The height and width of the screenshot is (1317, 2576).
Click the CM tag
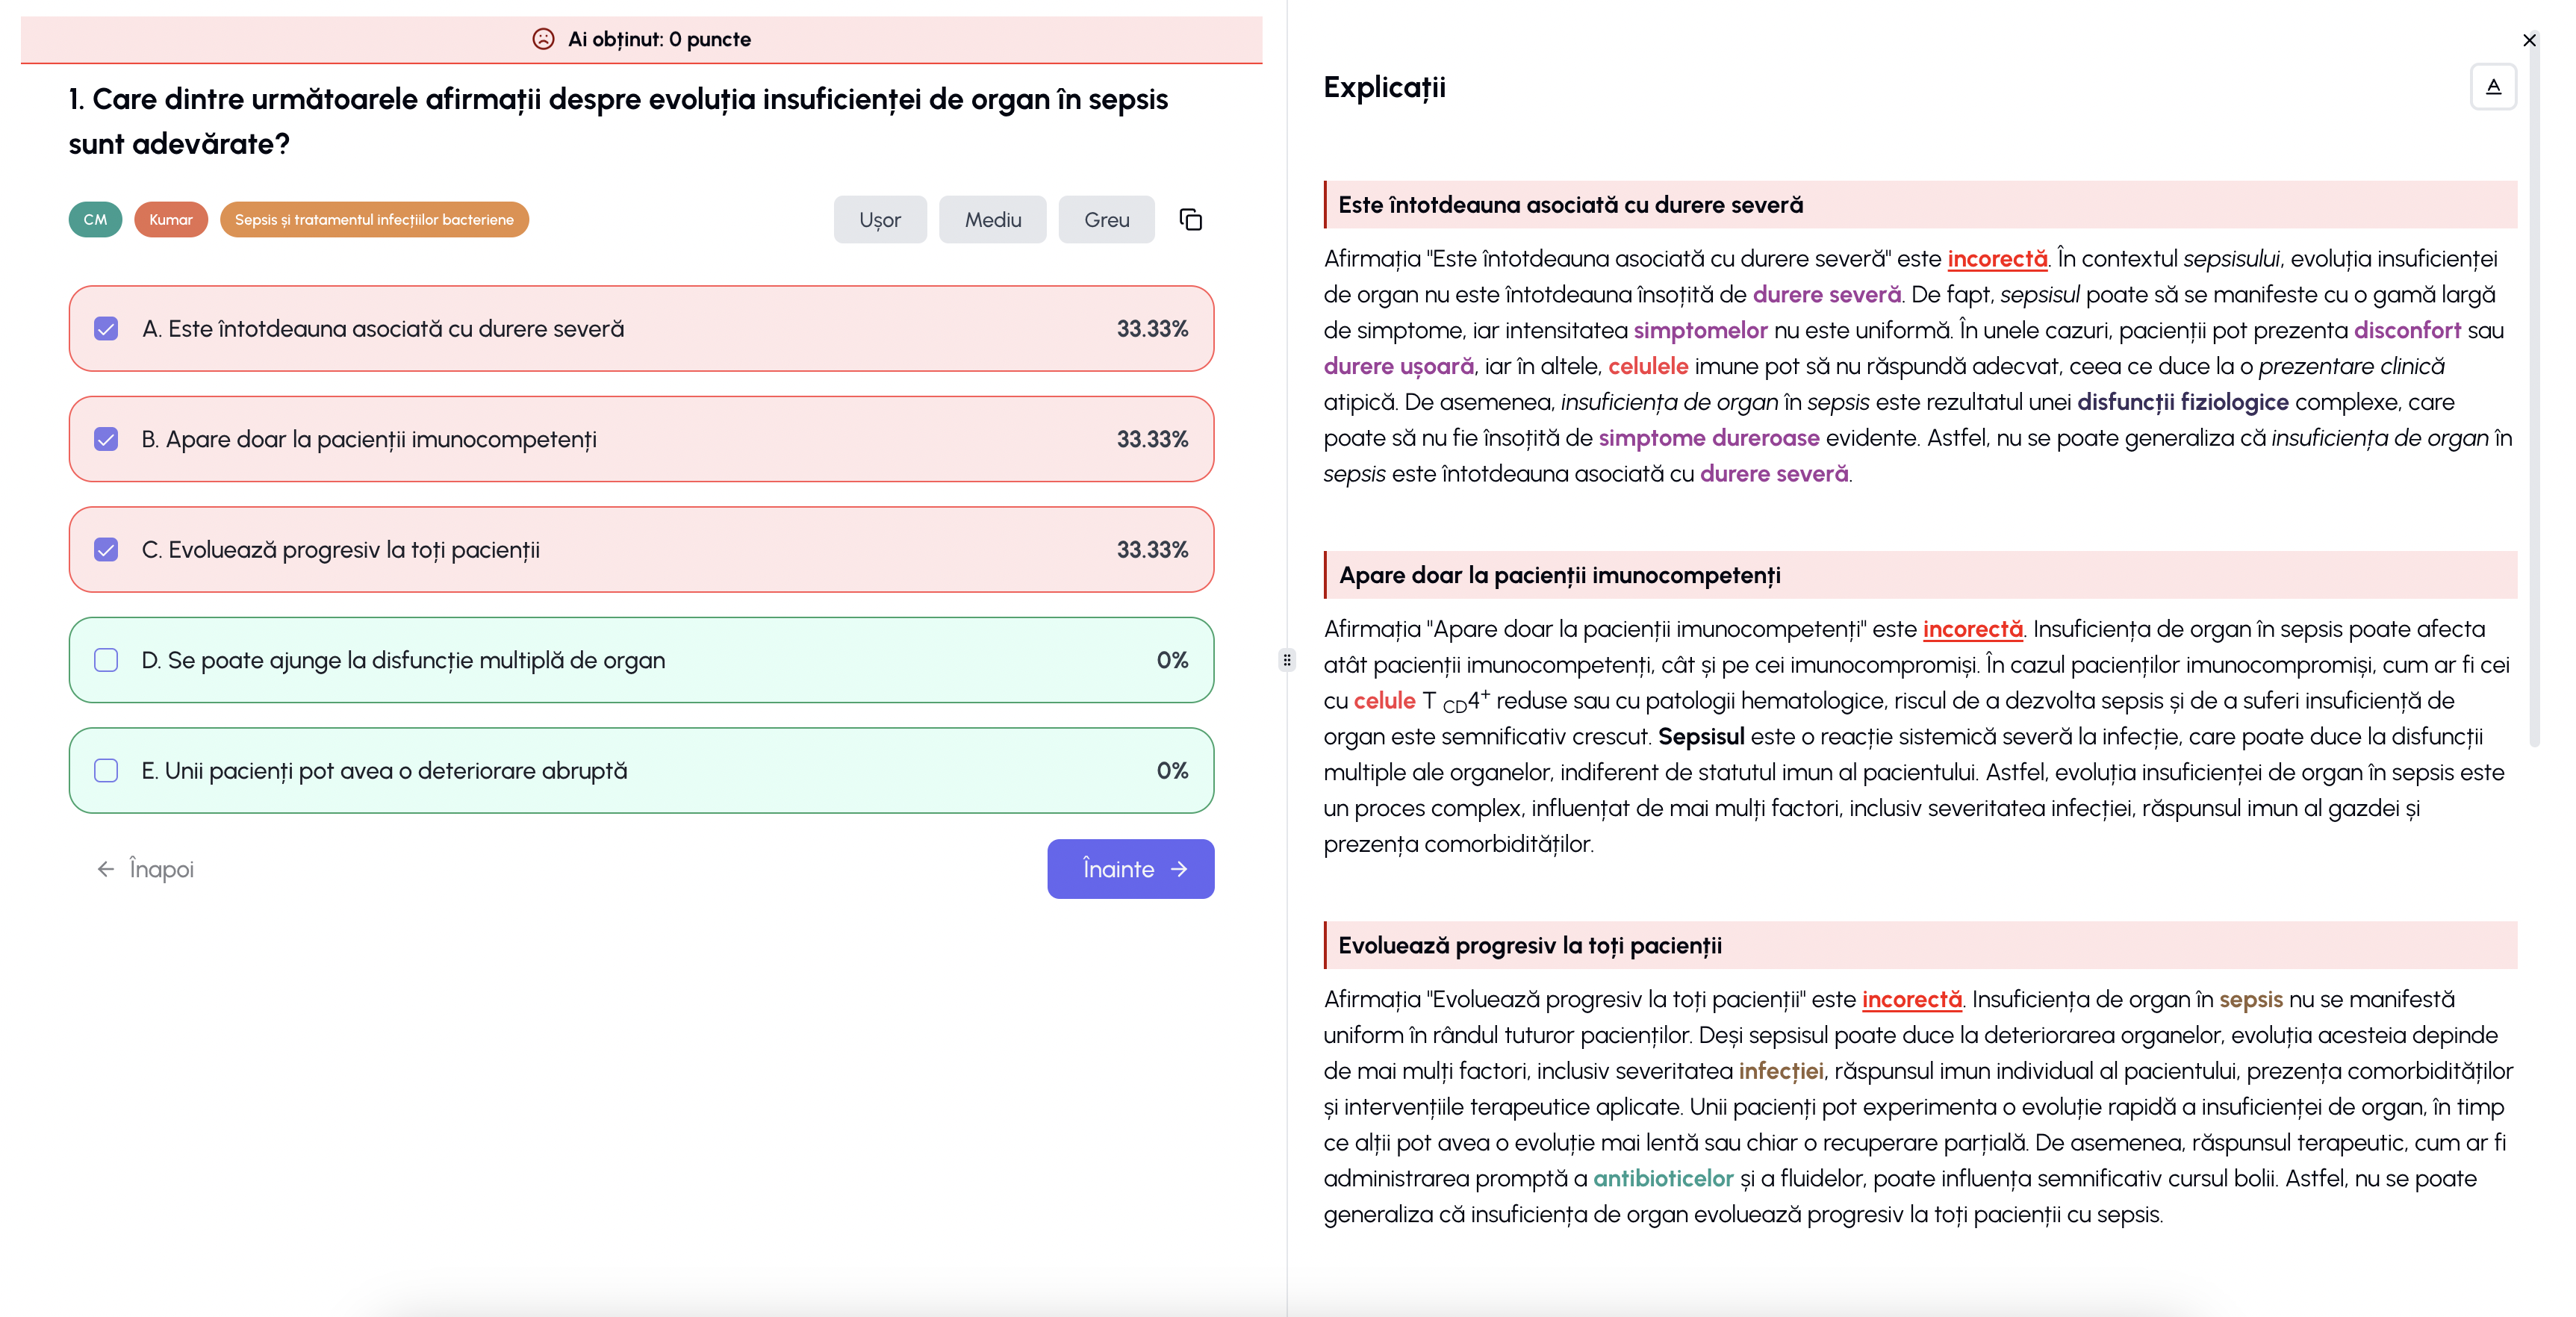[x=95, y=219]
